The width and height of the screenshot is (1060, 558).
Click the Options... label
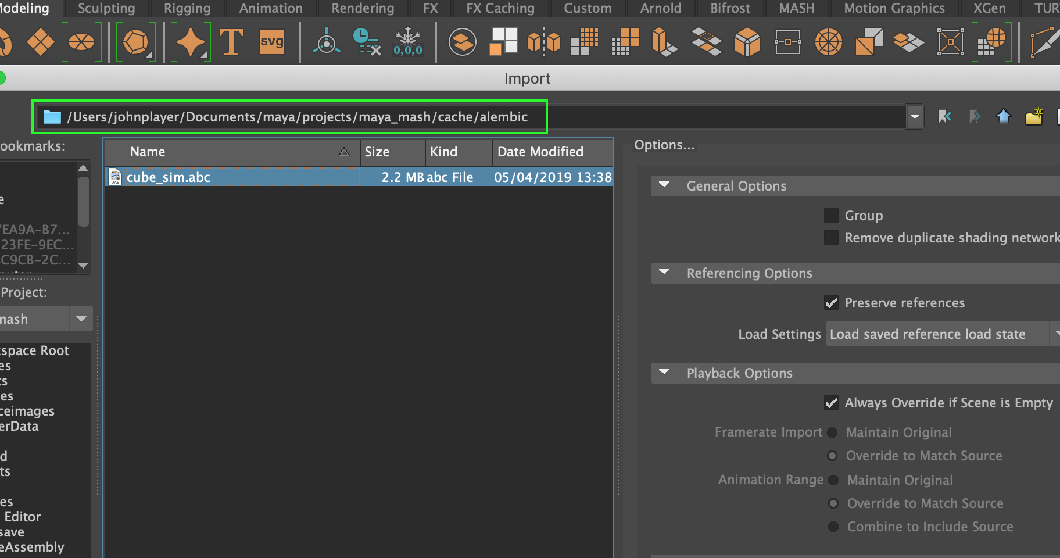[664, 145]
